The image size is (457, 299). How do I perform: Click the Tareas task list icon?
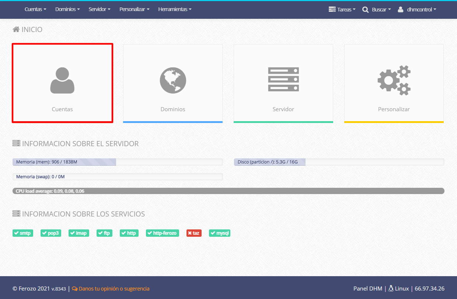point(332,10)
